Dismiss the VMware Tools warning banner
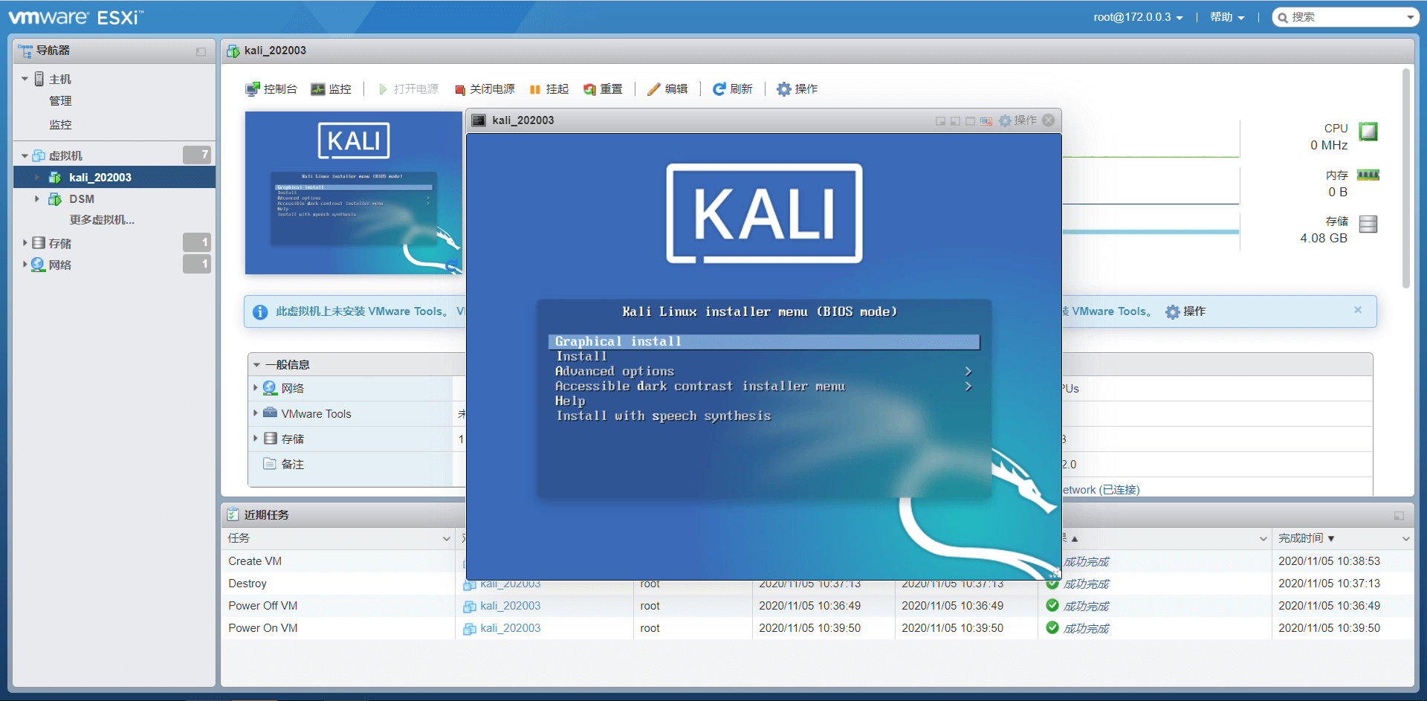1427x701 pixels. click(1358, 310)
